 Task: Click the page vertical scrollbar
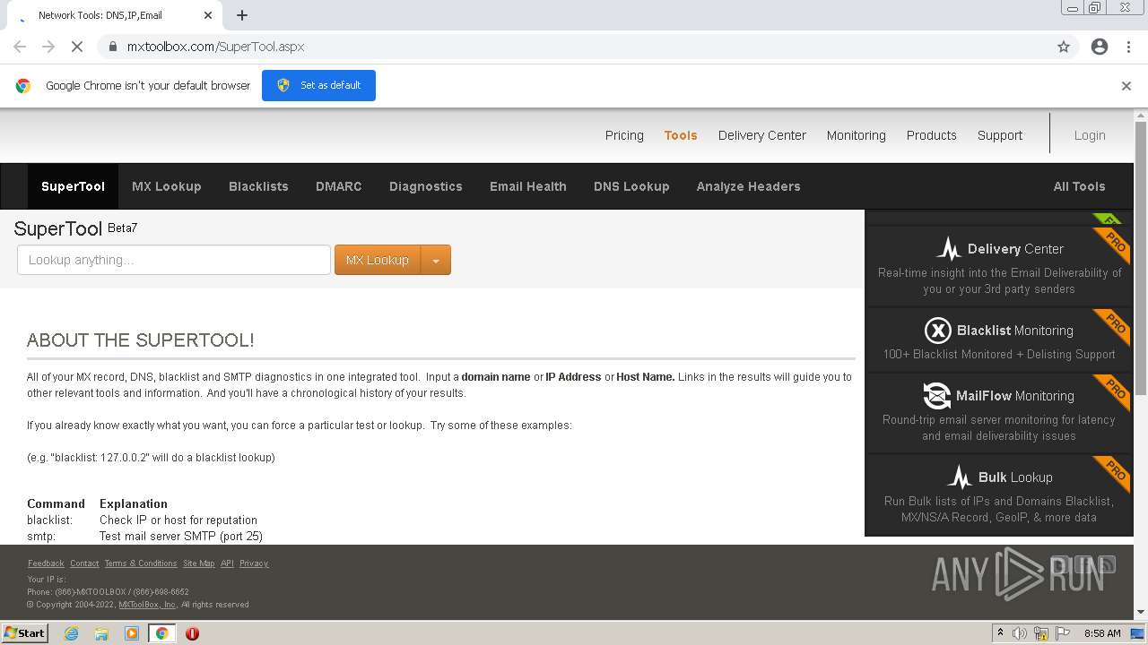(1141, 258)
